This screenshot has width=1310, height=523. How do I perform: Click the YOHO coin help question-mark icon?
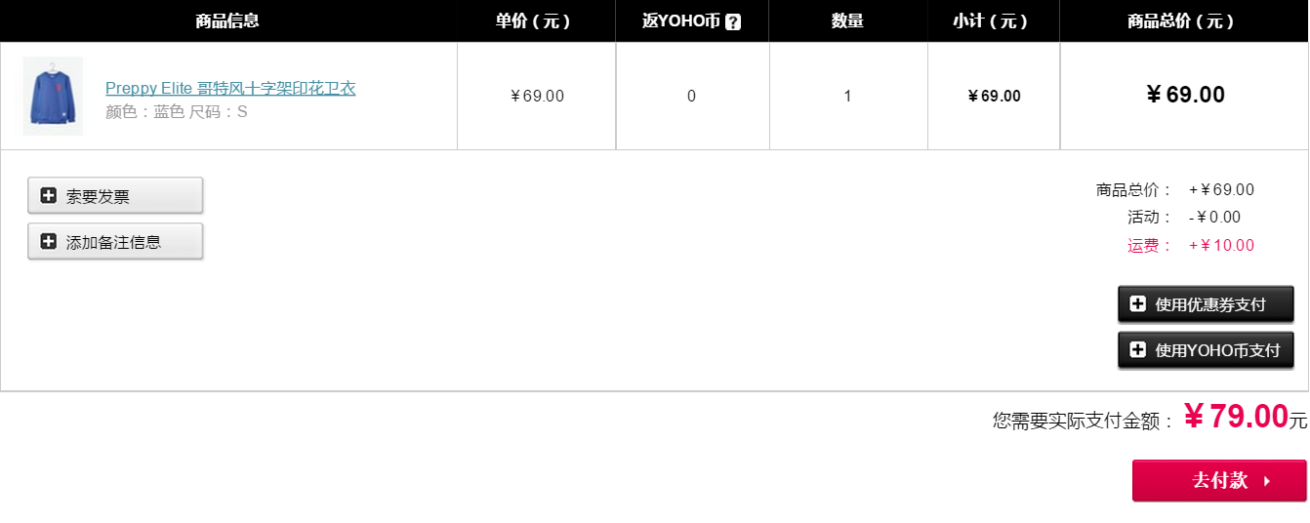(733, 21)
